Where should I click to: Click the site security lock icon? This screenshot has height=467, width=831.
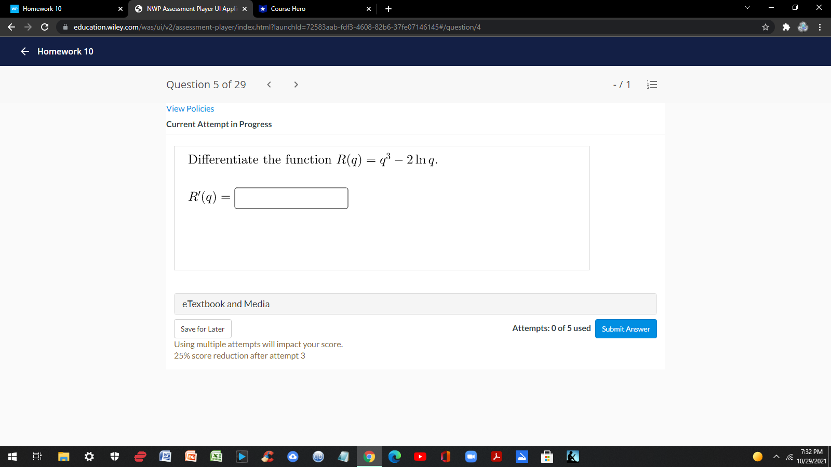[x=66, y=27]
